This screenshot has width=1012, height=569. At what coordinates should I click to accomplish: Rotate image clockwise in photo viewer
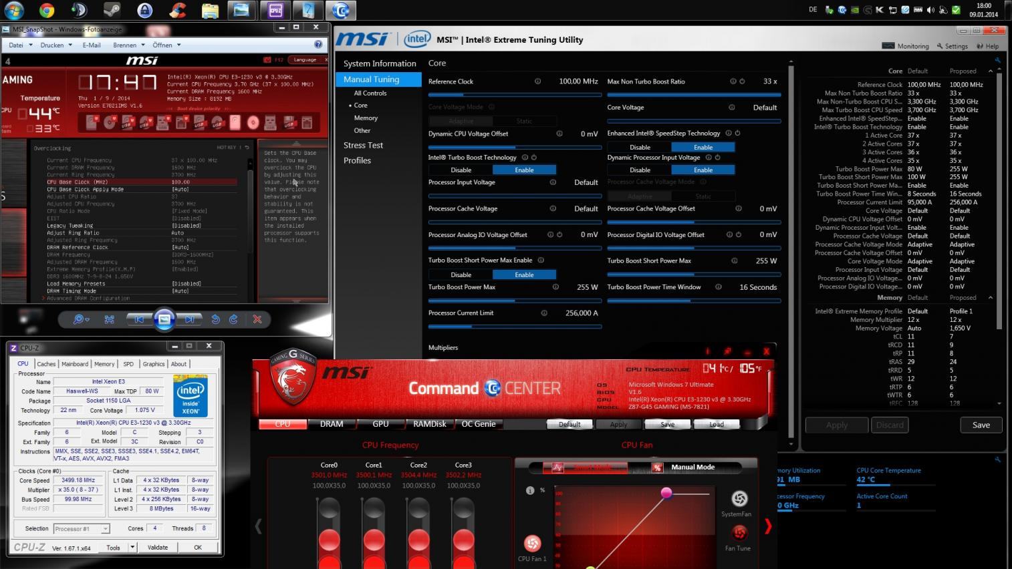(233, 319)
